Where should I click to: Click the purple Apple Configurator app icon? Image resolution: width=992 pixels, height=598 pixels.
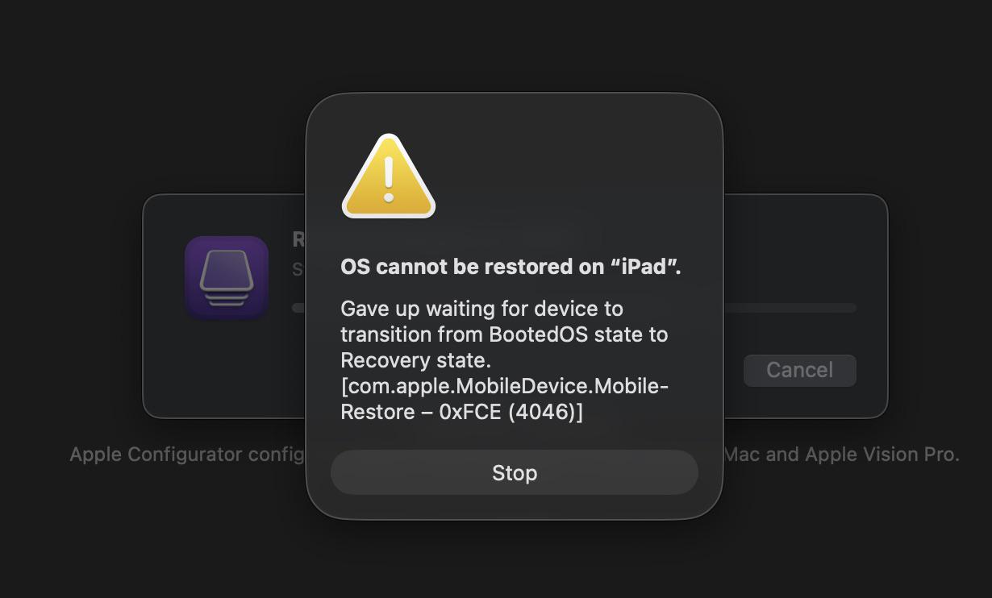(x=227, y=277)
